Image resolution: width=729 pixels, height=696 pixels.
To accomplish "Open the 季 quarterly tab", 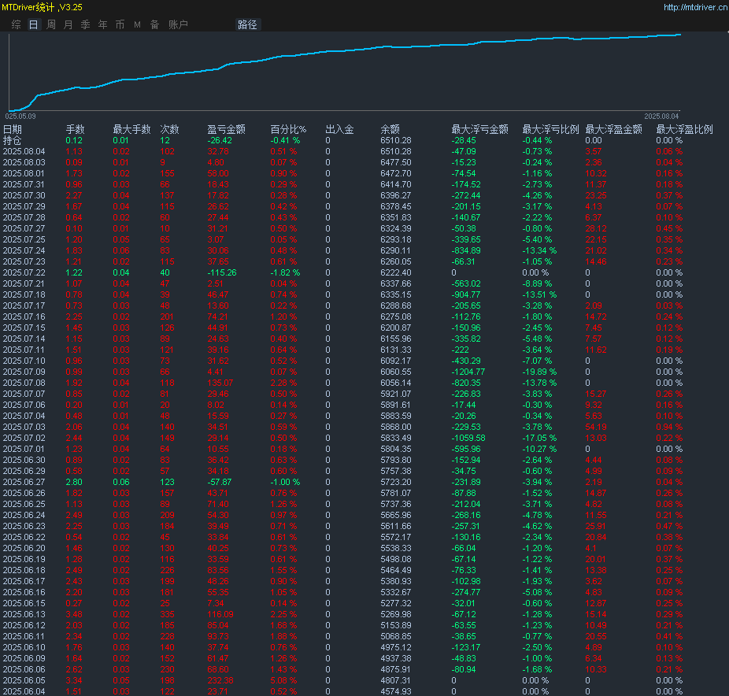I will tap(85, 24).
